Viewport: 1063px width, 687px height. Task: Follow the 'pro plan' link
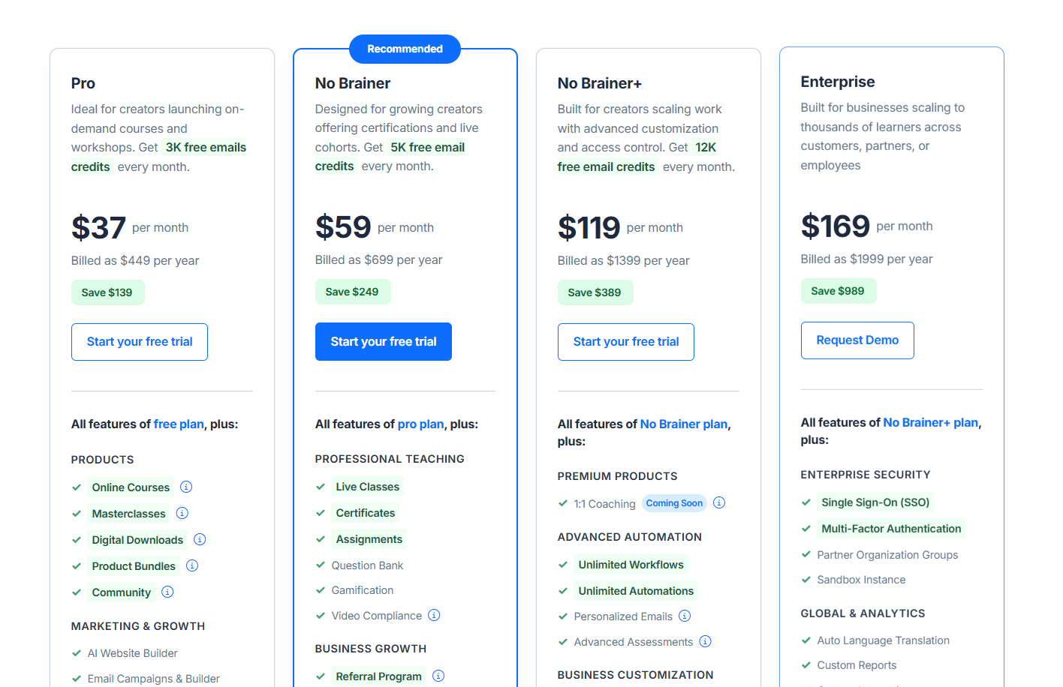coord(420,424)
